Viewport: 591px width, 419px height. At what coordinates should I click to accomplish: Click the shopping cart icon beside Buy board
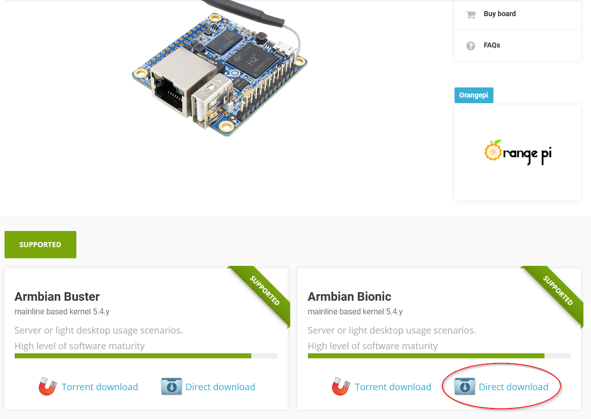click(x=471, y=15)
